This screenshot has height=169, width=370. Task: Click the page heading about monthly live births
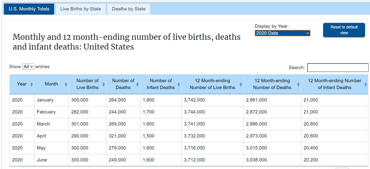[x=126, y=42]
